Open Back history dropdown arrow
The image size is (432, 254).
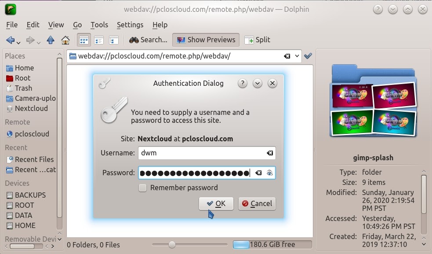18,43
